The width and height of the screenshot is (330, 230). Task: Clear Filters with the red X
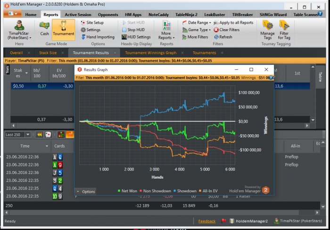227,30
